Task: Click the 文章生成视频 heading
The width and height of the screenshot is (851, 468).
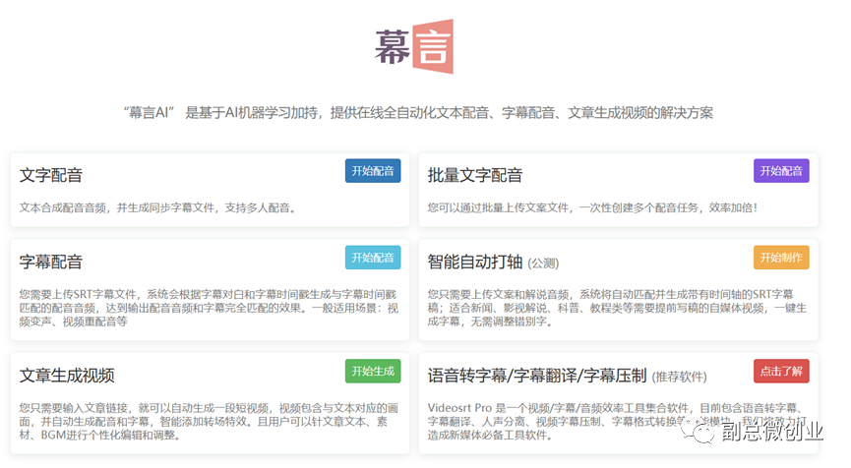Action: coord(67,376)
